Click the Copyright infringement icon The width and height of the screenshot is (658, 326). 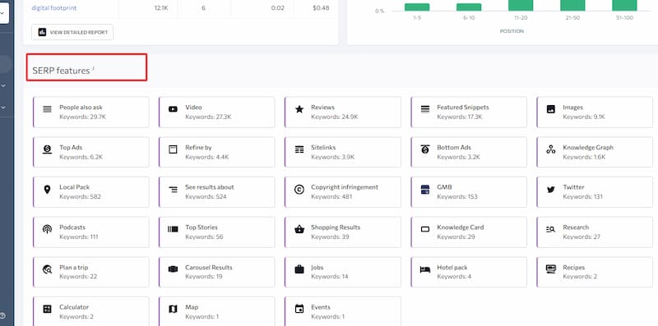(x=299, y=190)
